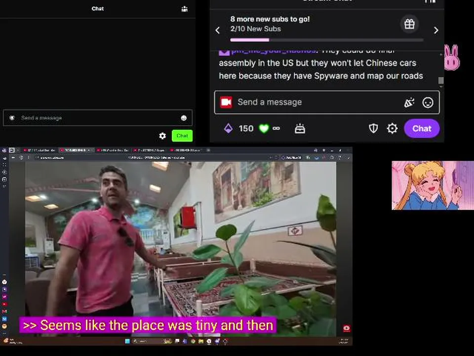Go to next goal with right chevron
Viewport: 474px width, 356px height.
click(x=436, y=30)
